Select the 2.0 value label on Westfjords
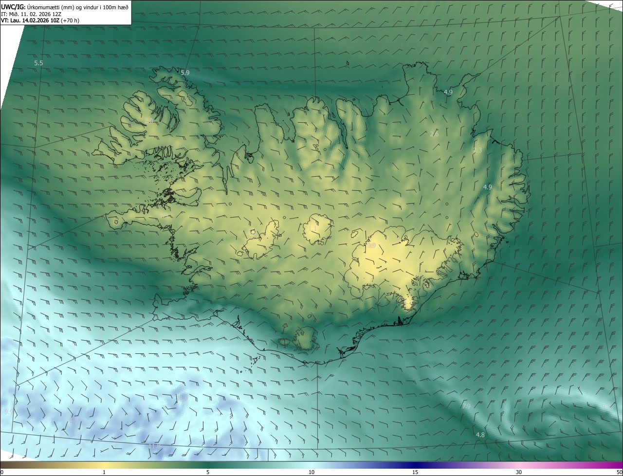623x476 pixels. click(x=149, y=121)
